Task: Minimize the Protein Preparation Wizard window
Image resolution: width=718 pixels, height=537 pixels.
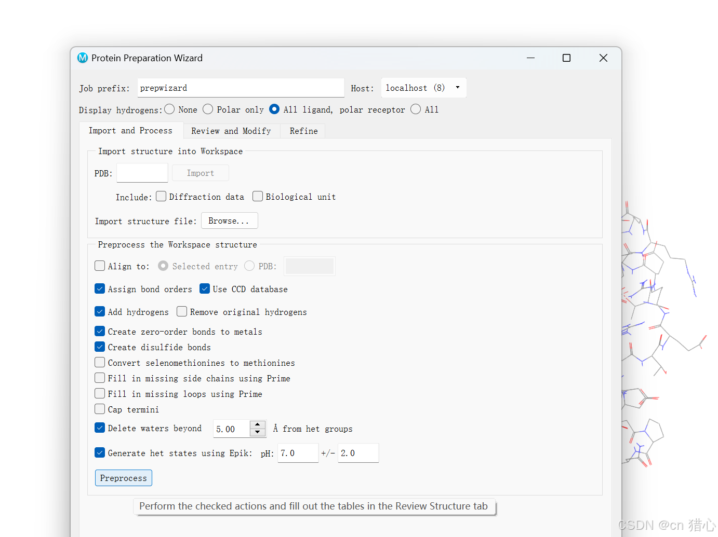Action: click(x=530, y=58)
